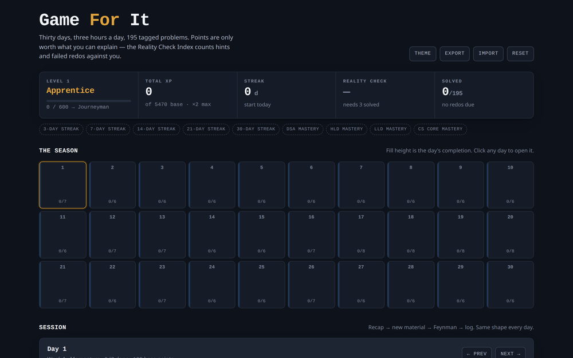Viewport: 573px width, 358px height.
Task: Export progress with EXPORT button
Action: (x=454, y=54)
